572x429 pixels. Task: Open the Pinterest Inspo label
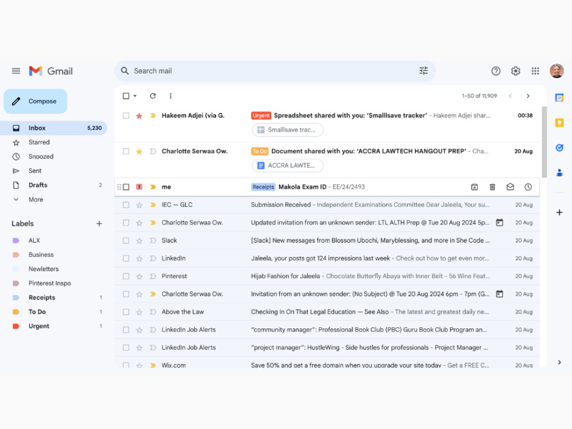click(x=54, y=283)
